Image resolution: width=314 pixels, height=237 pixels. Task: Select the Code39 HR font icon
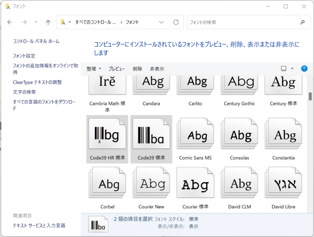coord(107,135)
